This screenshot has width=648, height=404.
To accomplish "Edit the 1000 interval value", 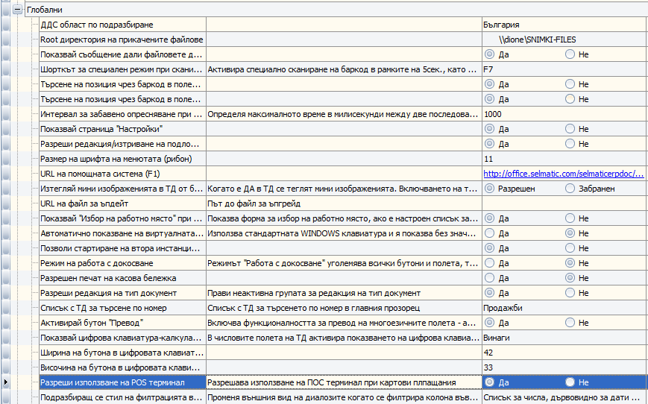I will pyautogui.click(x=565, y=114).
